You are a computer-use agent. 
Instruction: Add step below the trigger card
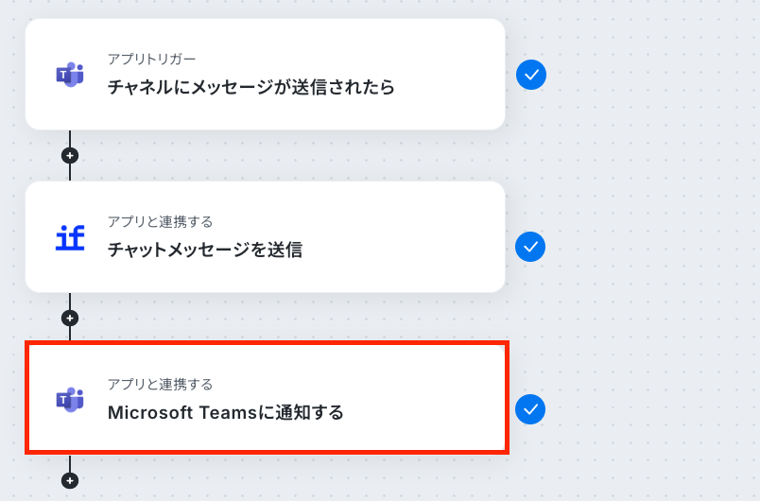coord(70,156)
